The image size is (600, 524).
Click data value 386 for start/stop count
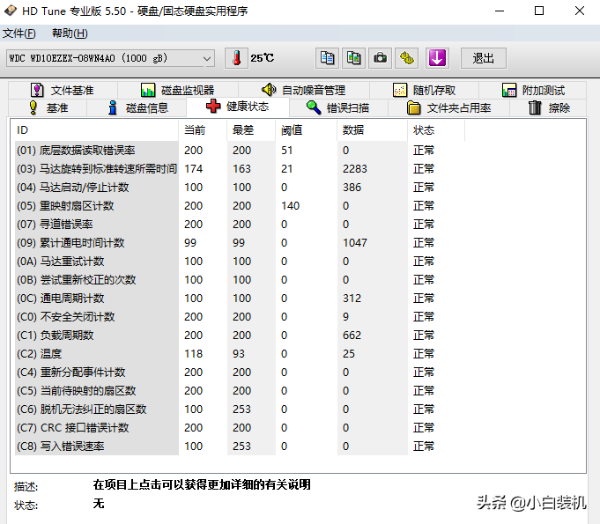click(x=352, y=188)
